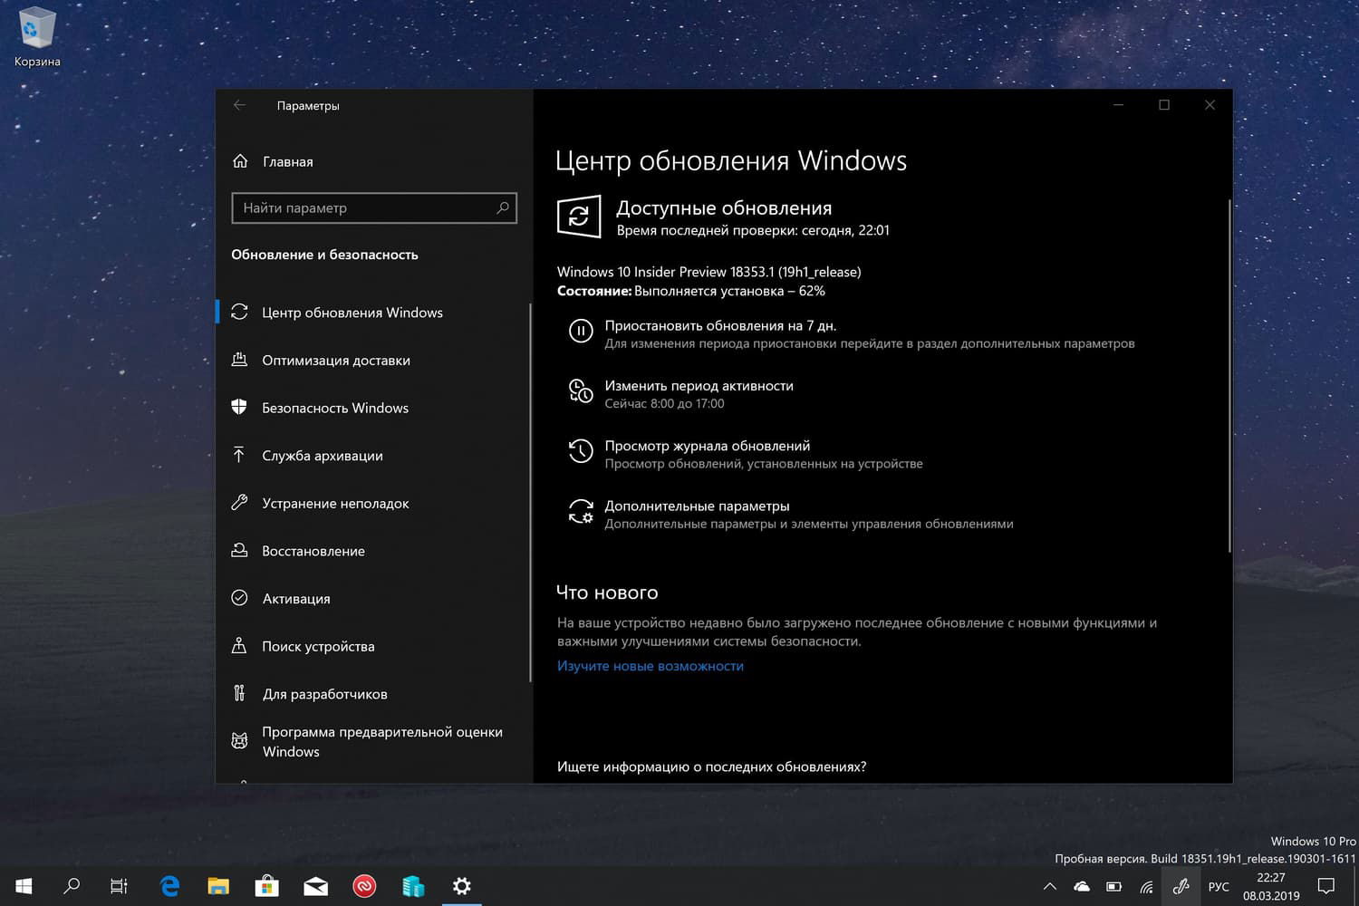Click the gear icon for Дополнительные параметры
Viewport: 1359px width, 906px height.
pos(581,511)
